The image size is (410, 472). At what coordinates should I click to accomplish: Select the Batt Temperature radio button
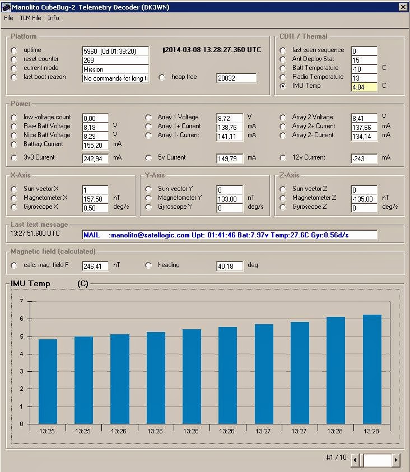click(283, 68)
